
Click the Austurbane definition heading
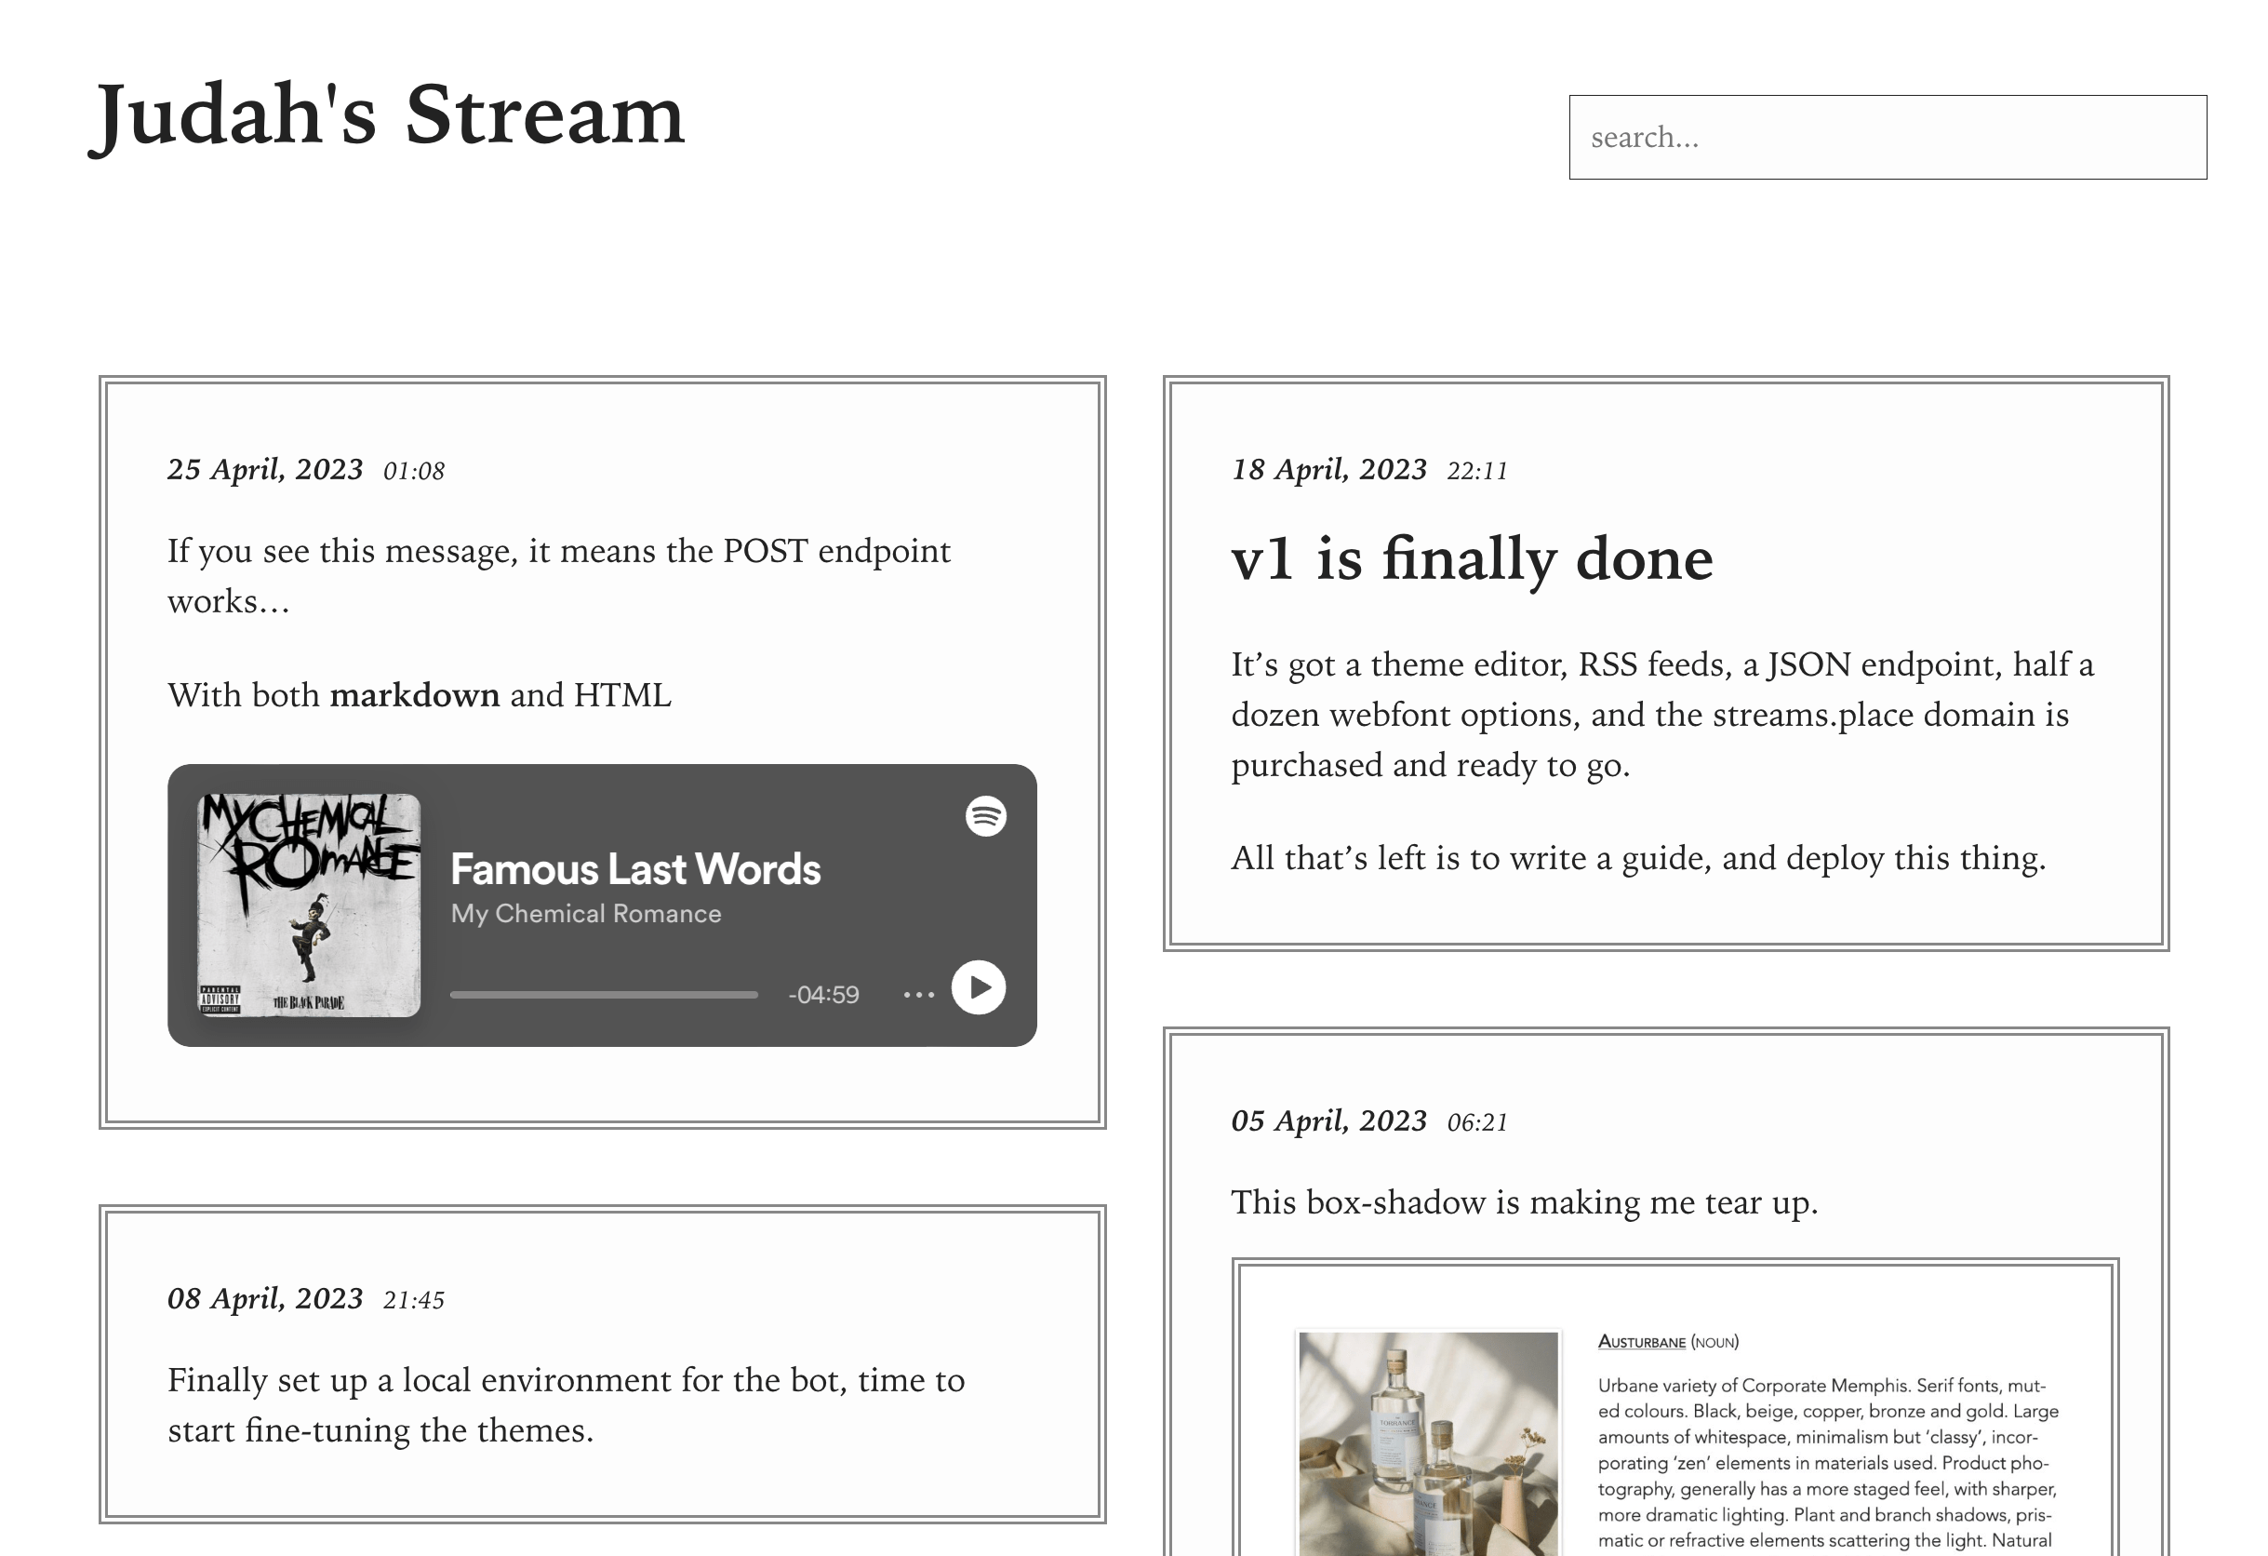(1668, 1342)
